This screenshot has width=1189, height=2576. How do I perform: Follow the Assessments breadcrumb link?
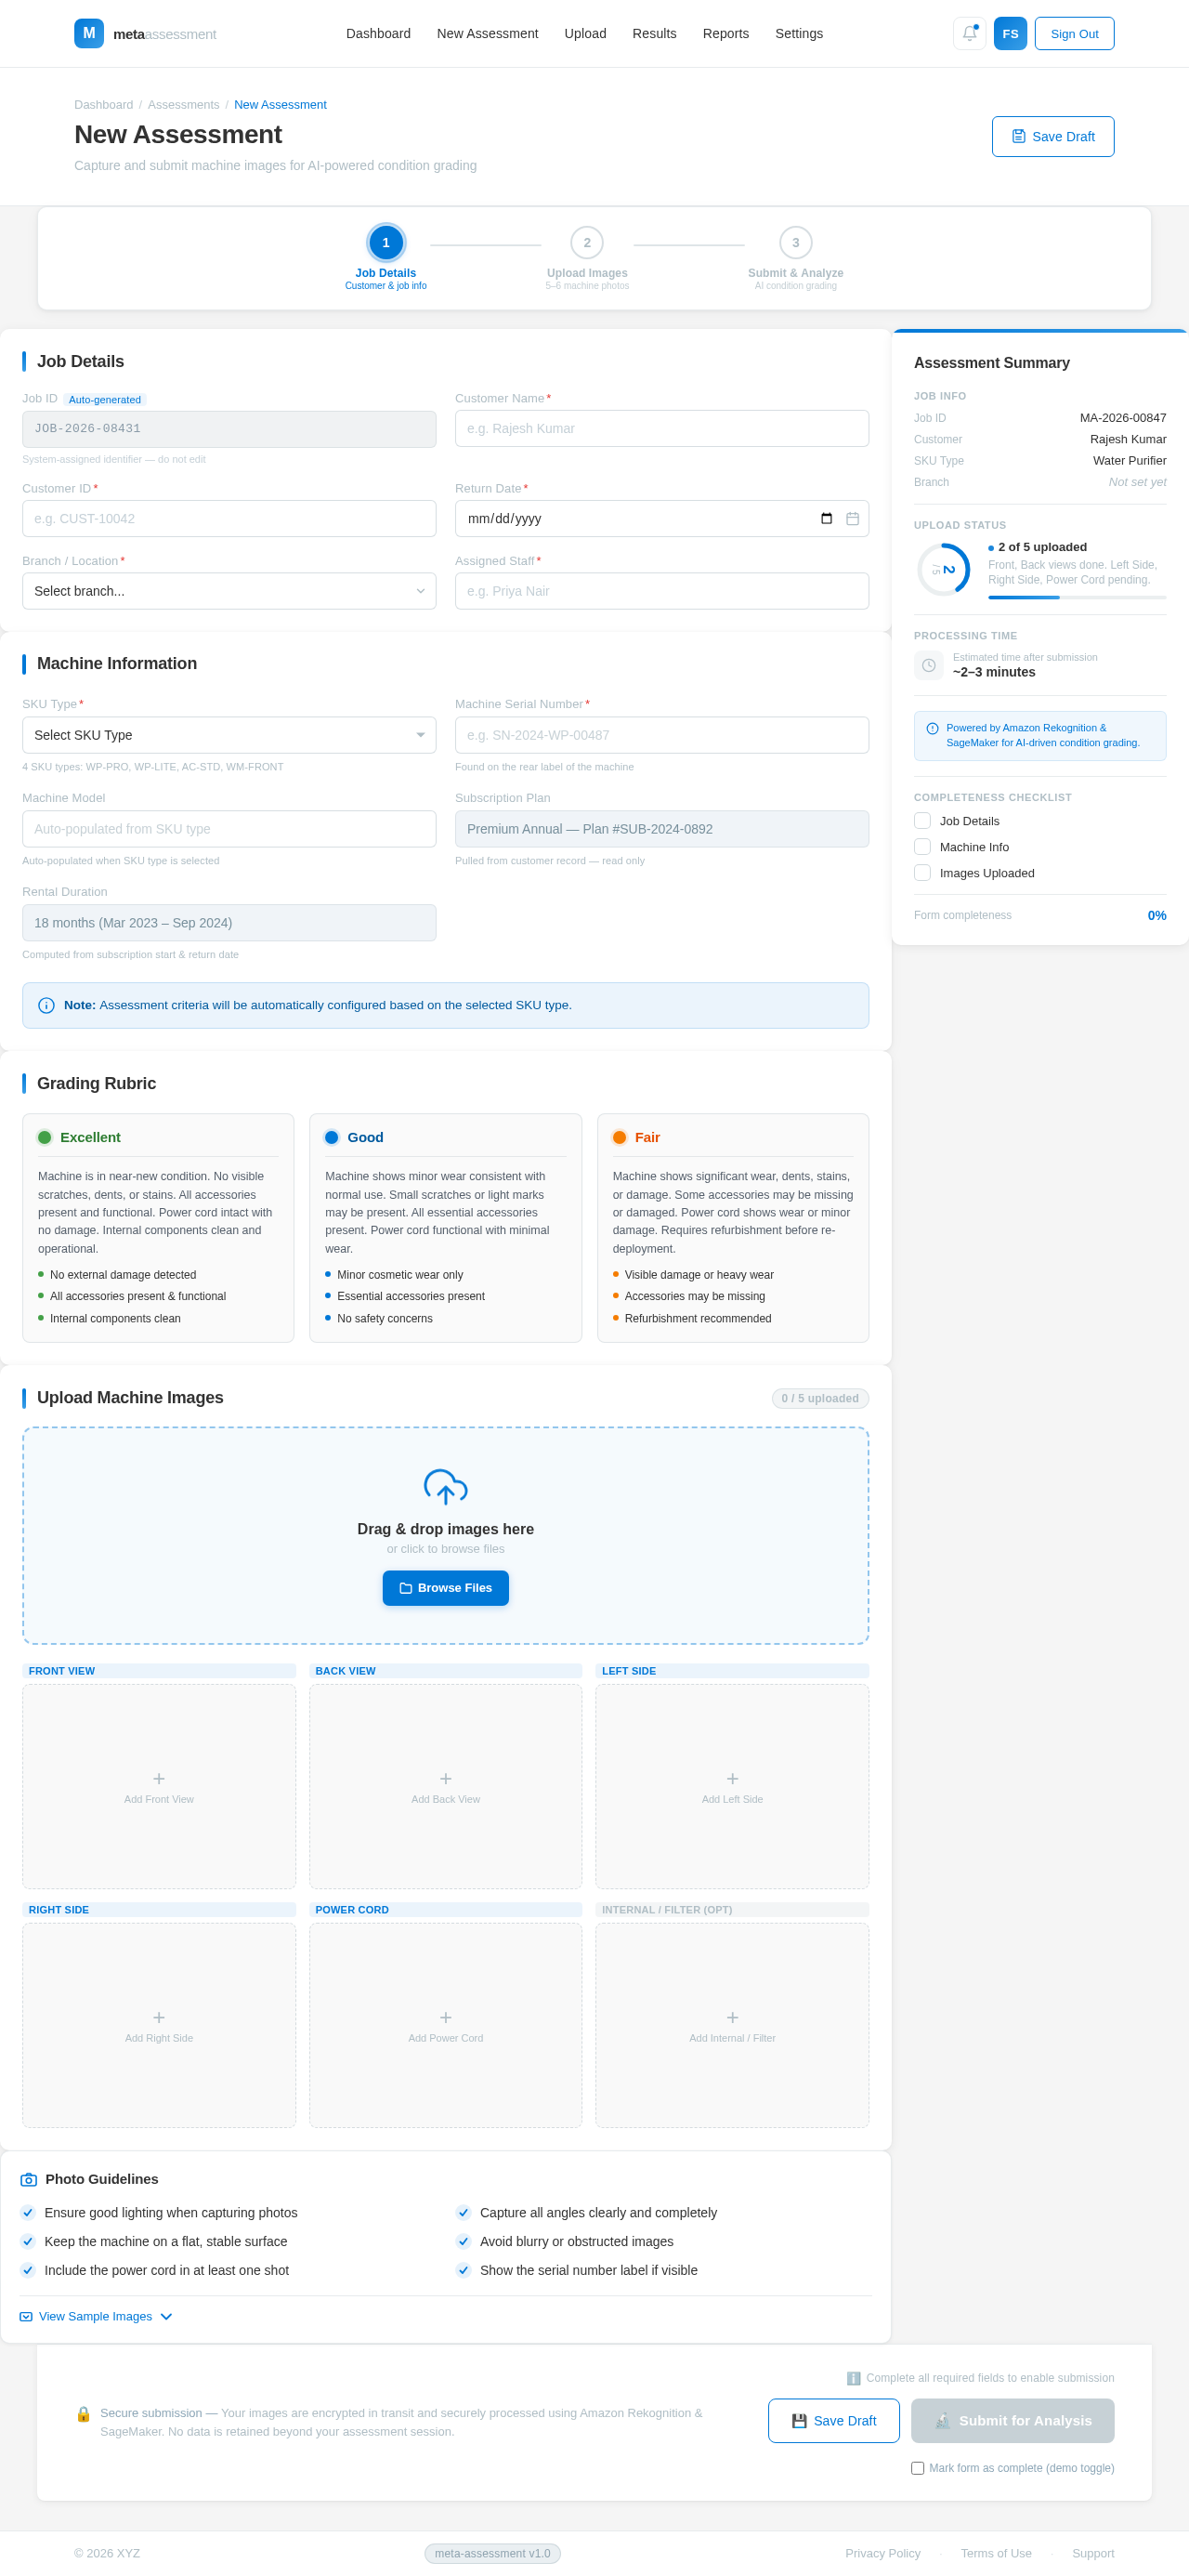(x=183, y=104)
